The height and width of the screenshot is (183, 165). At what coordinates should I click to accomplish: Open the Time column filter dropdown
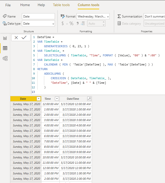pyautogui.click(x=57, y=99)
